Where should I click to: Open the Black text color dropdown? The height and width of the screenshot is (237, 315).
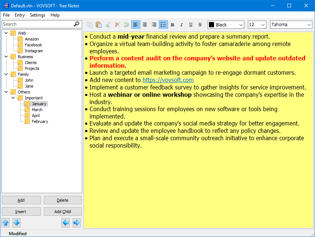click(226, 25)
